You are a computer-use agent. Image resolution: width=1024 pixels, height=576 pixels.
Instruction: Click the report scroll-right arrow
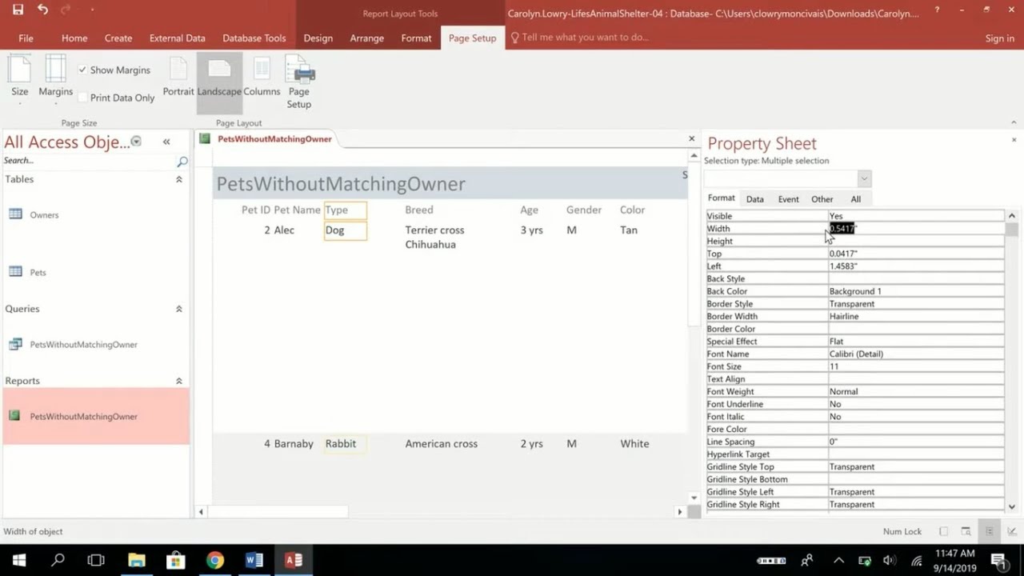tap(680, 511)
